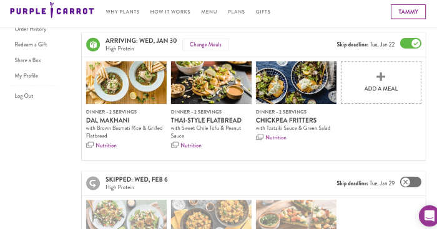Open My Profile from sidebar
Viewport: 437px width, 229px height.
[26, 75]
